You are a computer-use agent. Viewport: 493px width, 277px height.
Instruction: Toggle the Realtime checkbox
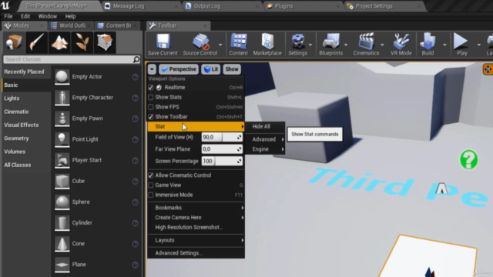[x=151, y=88]
